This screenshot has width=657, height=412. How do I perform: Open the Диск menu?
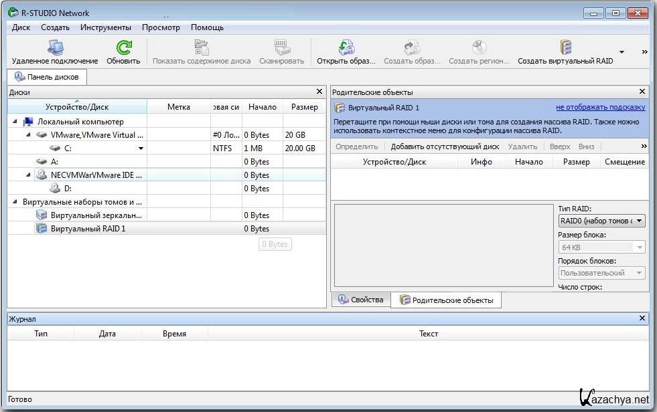point(21,27)
